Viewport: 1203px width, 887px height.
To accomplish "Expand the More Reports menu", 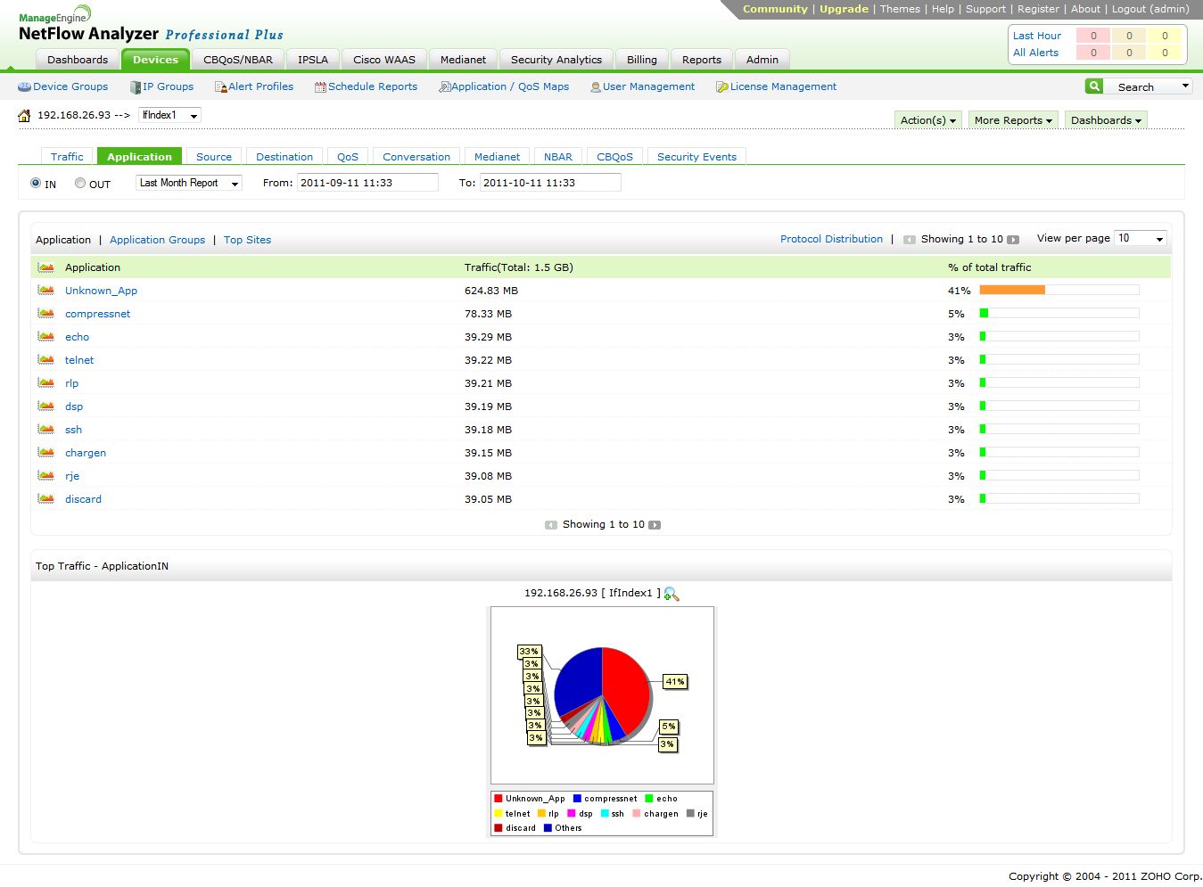I will [1012, 120].
